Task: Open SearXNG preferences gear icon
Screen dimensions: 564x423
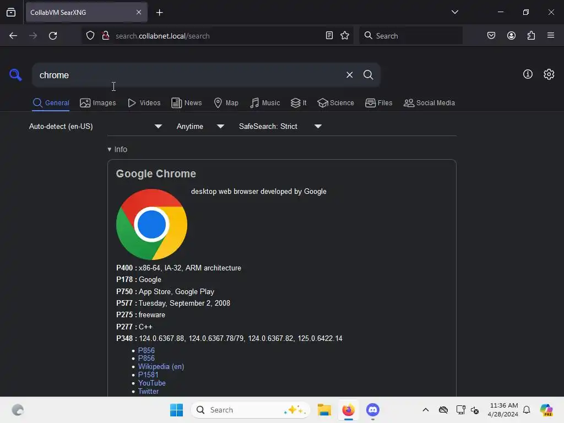Action: click(549, 74)
